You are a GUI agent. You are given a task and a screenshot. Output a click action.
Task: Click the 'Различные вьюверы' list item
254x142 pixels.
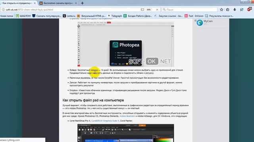coord(124,78)
